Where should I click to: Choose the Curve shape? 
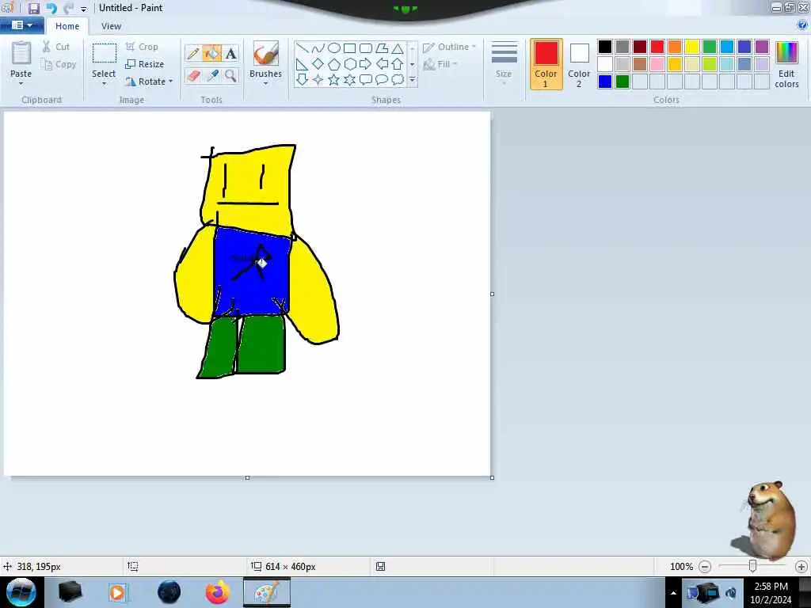318,48
